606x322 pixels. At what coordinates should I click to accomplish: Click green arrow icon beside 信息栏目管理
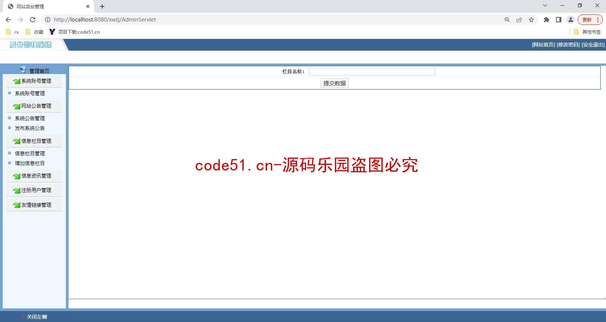[x=17, y=141]
